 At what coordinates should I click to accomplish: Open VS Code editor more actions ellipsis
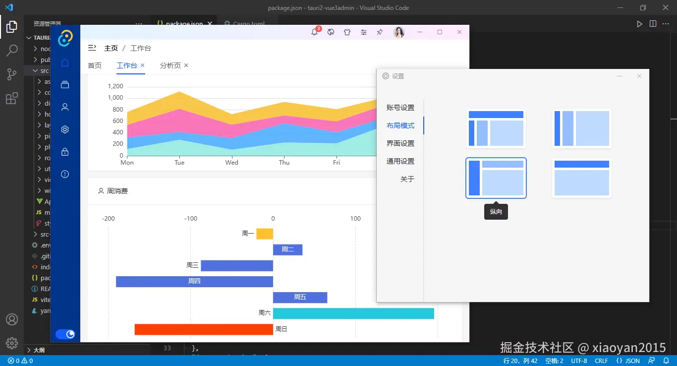666,24
